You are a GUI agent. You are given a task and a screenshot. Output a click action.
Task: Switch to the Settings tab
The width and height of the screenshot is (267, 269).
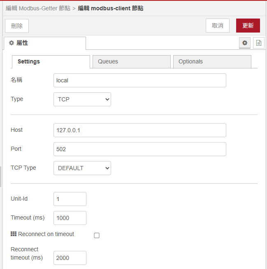pyautogui.click(x=51, y=62)
